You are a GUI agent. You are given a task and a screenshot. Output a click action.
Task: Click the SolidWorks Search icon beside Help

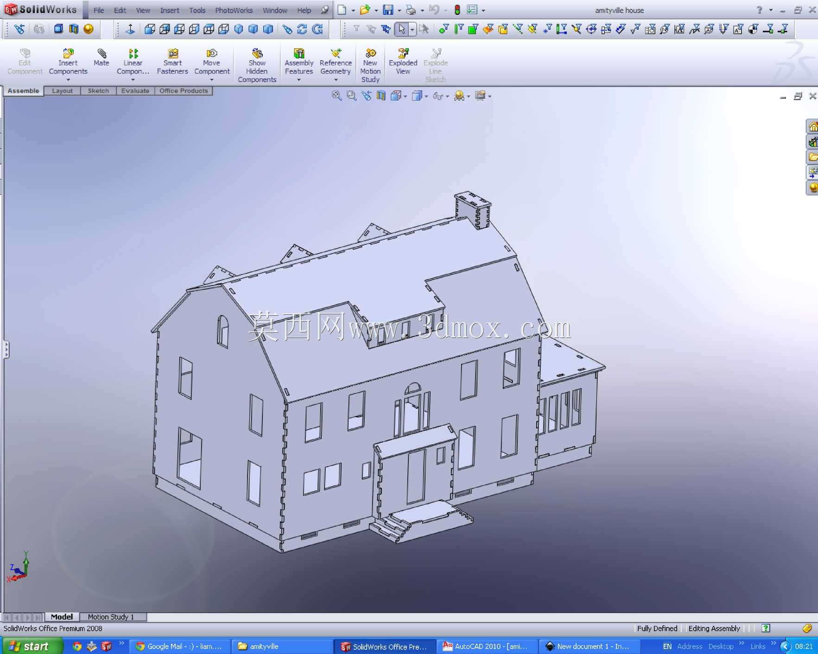pyautogui.click(x=325, y=10)
